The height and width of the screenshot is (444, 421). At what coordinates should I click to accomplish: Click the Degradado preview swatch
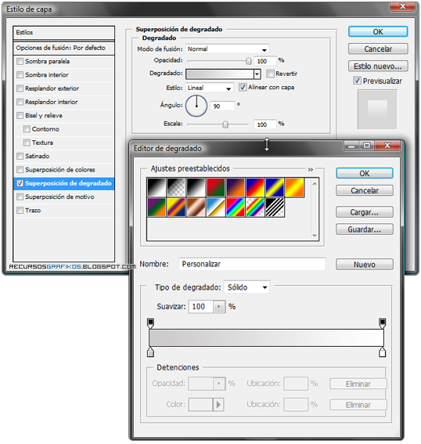(220, 74)
